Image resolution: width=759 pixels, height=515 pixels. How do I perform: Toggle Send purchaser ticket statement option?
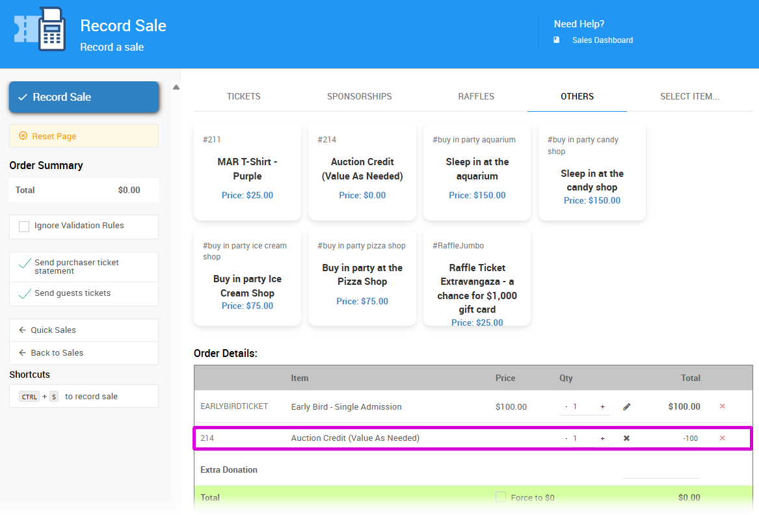[x=25, y=263]
